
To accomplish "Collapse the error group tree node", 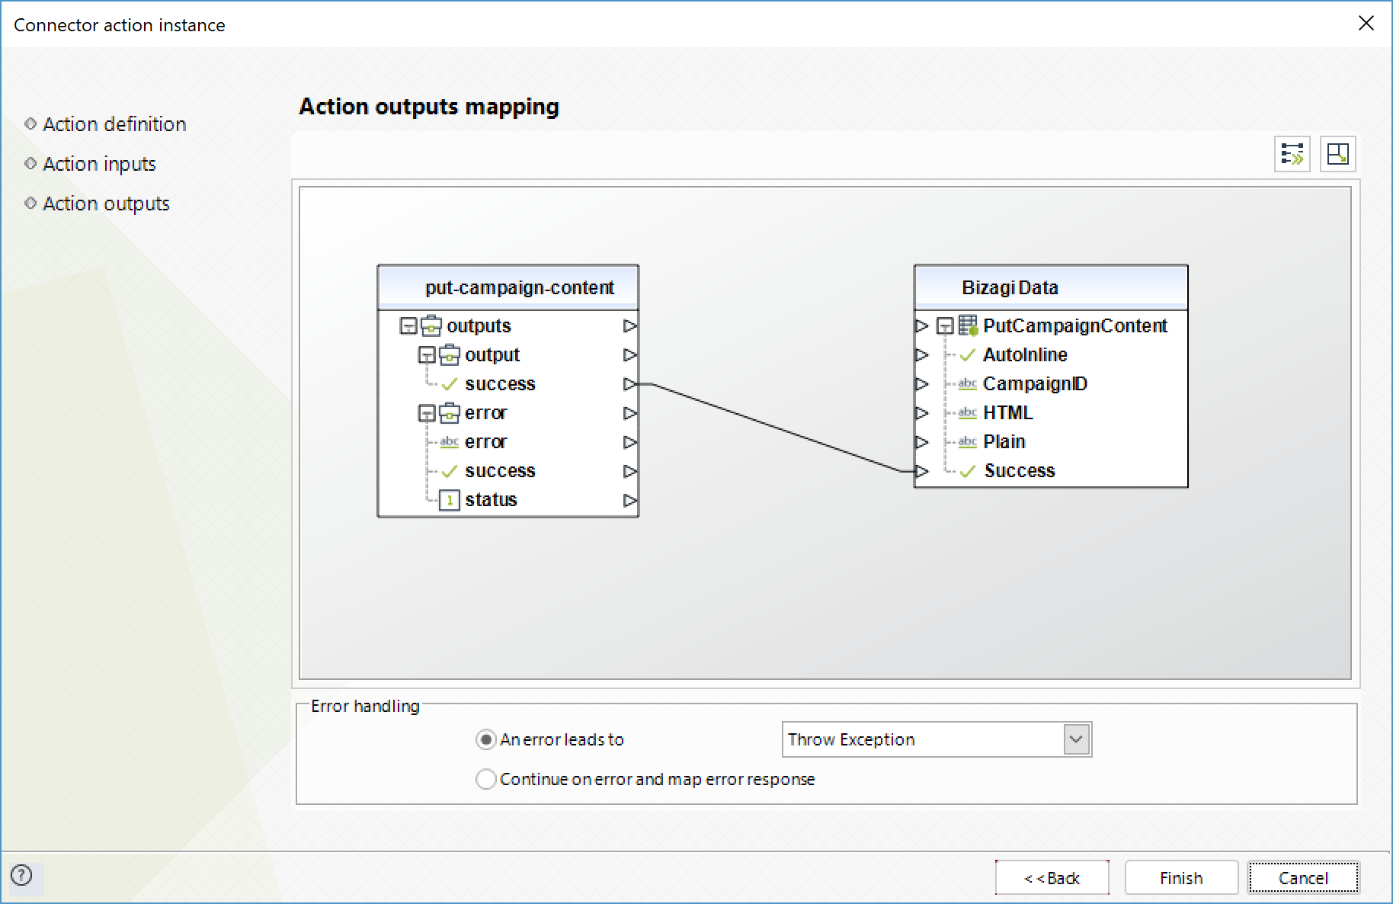I will click(x=427, y=413).
